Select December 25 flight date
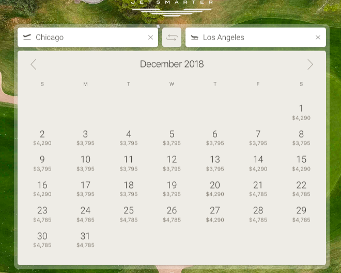341x273 pixels. tap(129, 213)
